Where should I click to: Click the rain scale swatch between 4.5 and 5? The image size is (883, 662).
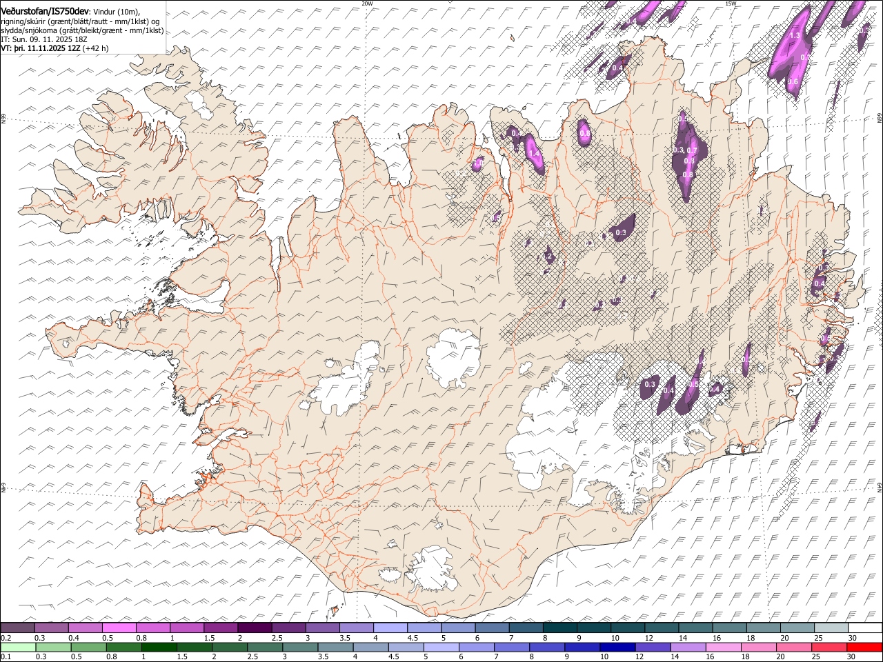(x=406, y=647)
